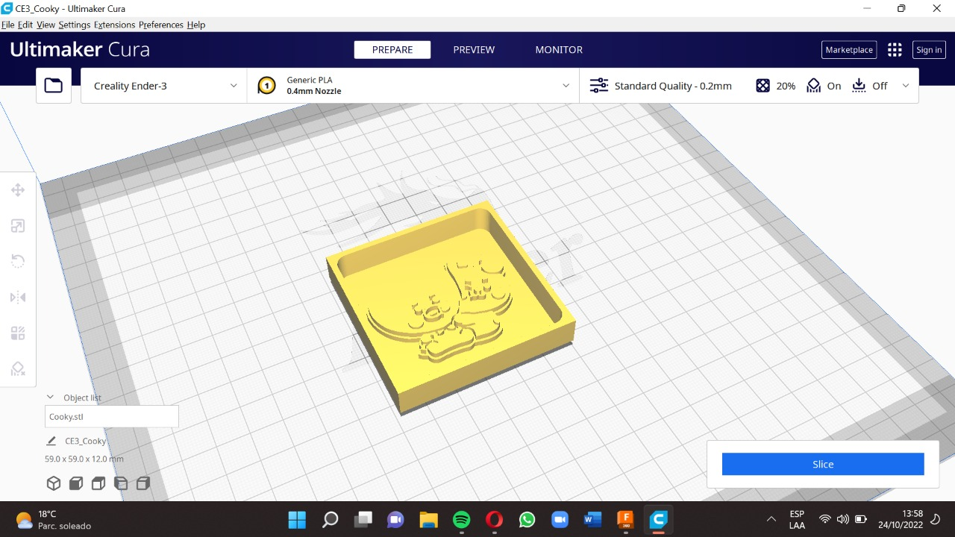Open the View menu
Screen dimensions: 955x537
pyautogui.click(x=46, y=25)
